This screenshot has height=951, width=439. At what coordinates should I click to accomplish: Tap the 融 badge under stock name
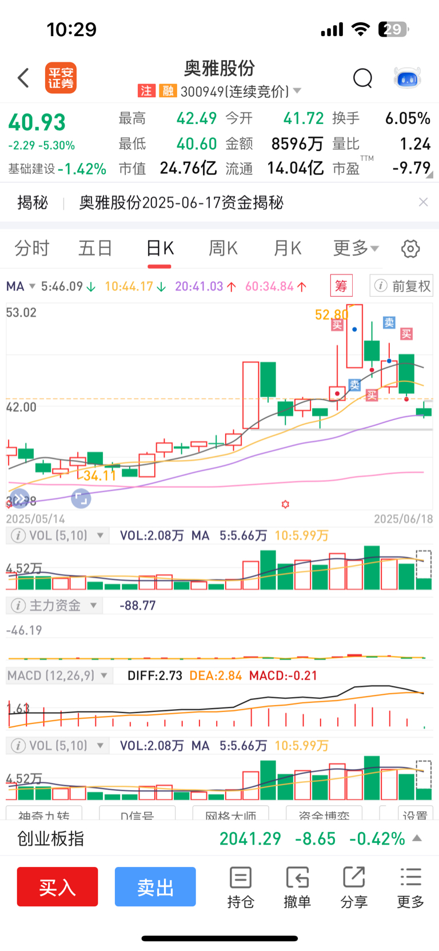click(x=167, y=91)
